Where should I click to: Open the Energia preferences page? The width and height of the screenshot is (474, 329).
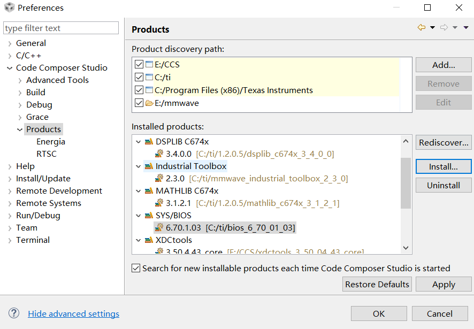51,142
